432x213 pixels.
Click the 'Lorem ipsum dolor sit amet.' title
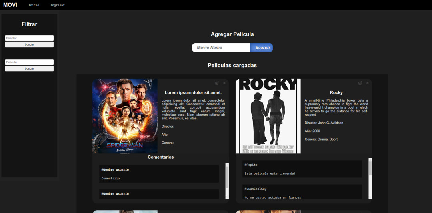point(193,92)
